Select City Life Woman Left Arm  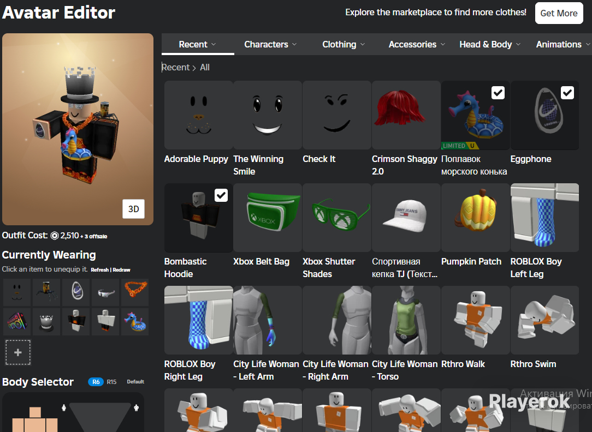[x=268, y=320]
